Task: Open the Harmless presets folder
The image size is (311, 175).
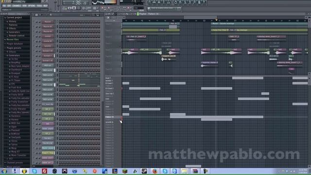Action: tap(16, 116)
